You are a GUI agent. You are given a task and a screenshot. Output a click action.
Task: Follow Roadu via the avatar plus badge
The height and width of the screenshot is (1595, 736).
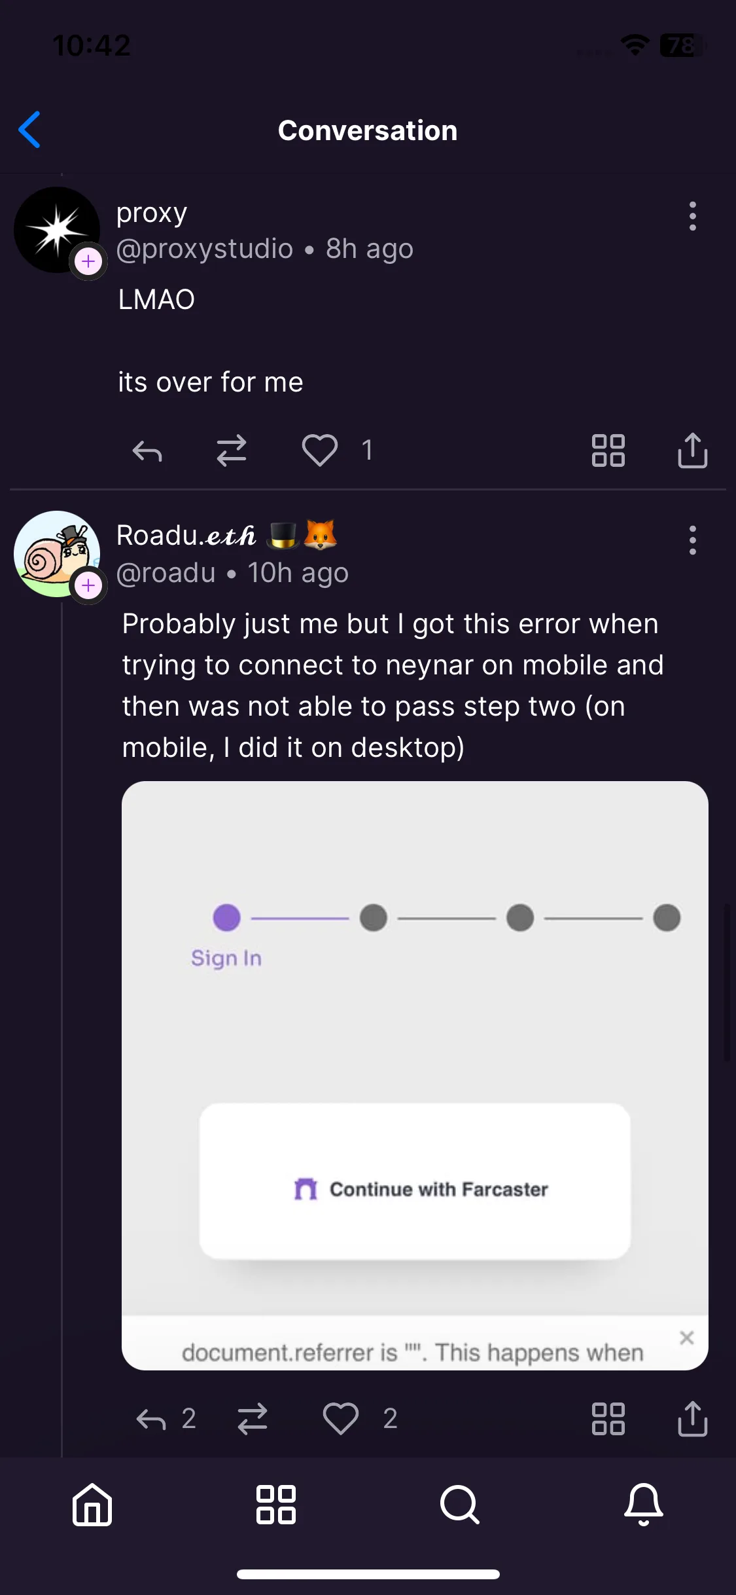(x=89, y=585)
